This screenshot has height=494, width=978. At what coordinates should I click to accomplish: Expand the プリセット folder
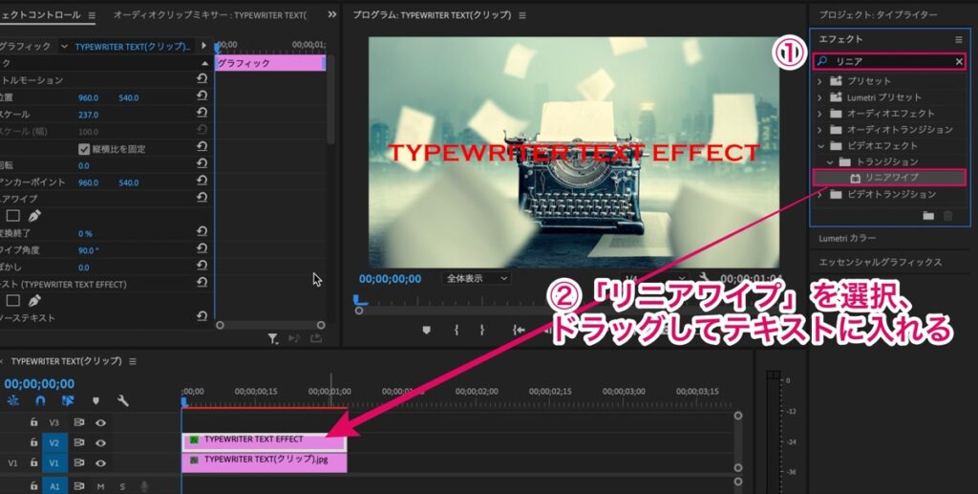coord(819,81)
